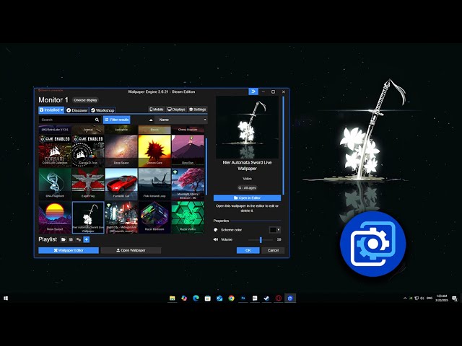Select the Fiski Iceland Loop wallpaper thumbnail

[154, 185]
